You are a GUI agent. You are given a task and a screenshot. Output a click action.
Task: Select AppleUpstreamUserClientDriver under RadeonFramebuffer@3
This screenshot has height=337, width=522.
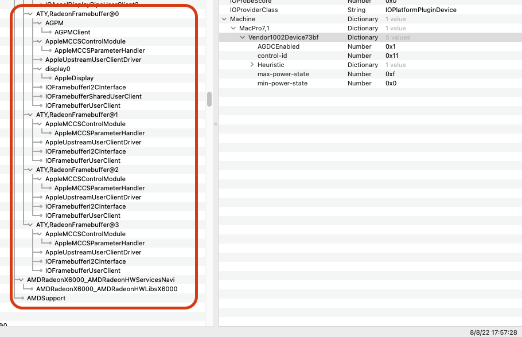tap(93, 253)
